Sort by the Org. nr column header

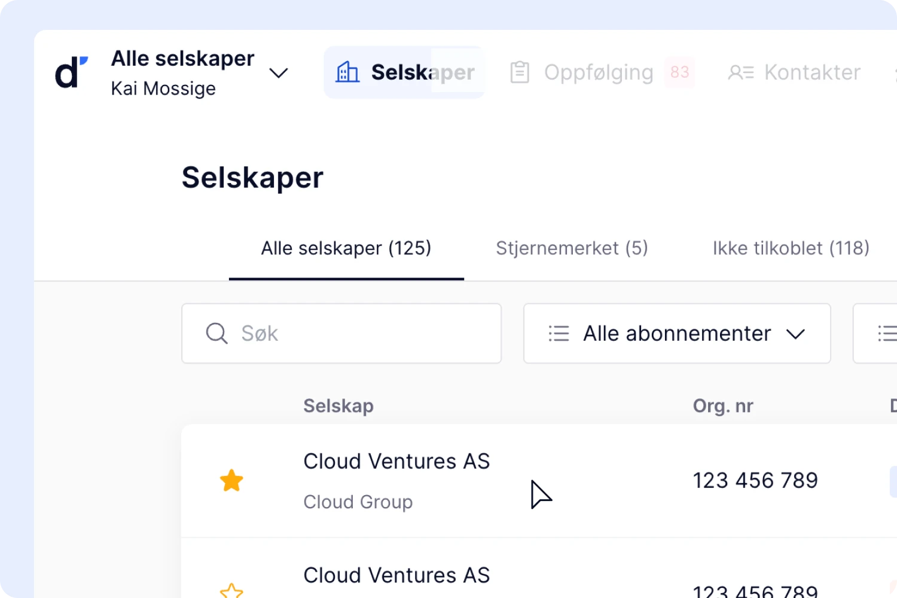point(722,406)
